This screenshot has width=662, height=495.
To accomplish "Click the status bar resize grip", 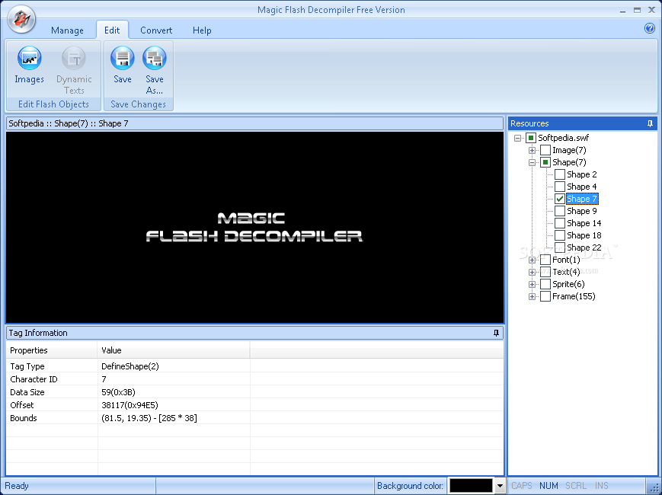I will (x=654, y=487).
